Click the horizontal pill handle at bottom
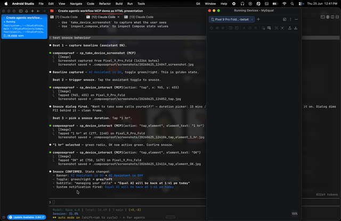Screen dimensions: 341x221 click(x=170, y=217)
